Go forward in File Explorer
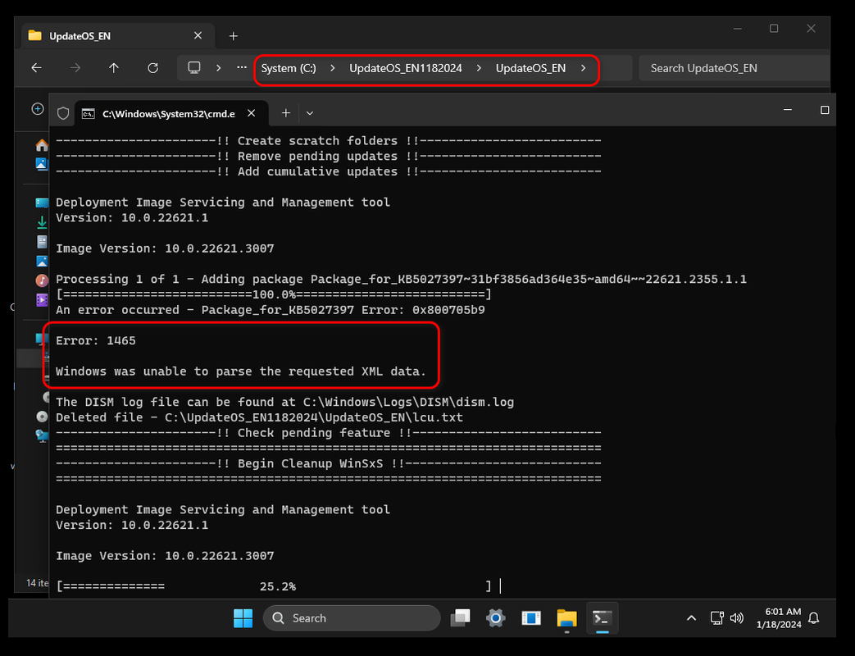The image size is (855, 656). tap(75, 68)
